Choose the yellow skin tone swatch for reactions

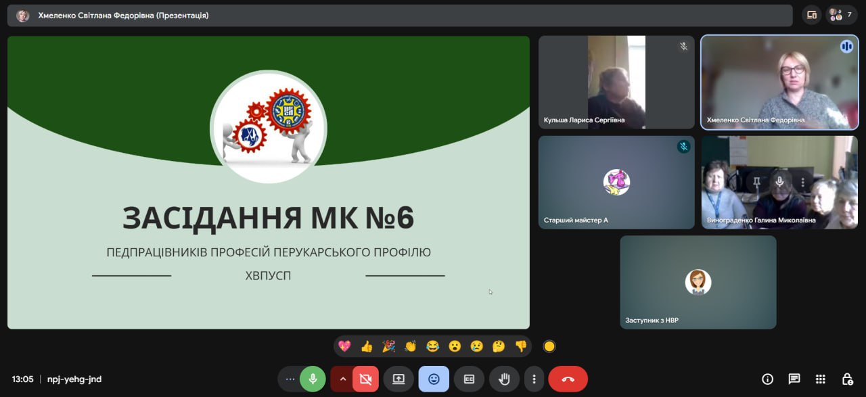pyautogui.click(x=549, y=346)
